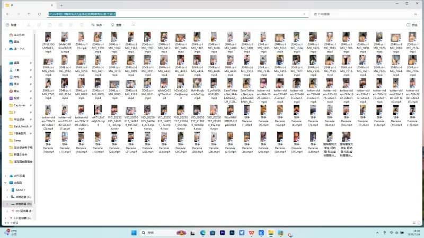424x238 pixels.
Task: Go back to the previous folder
Action: coord(7,14)
